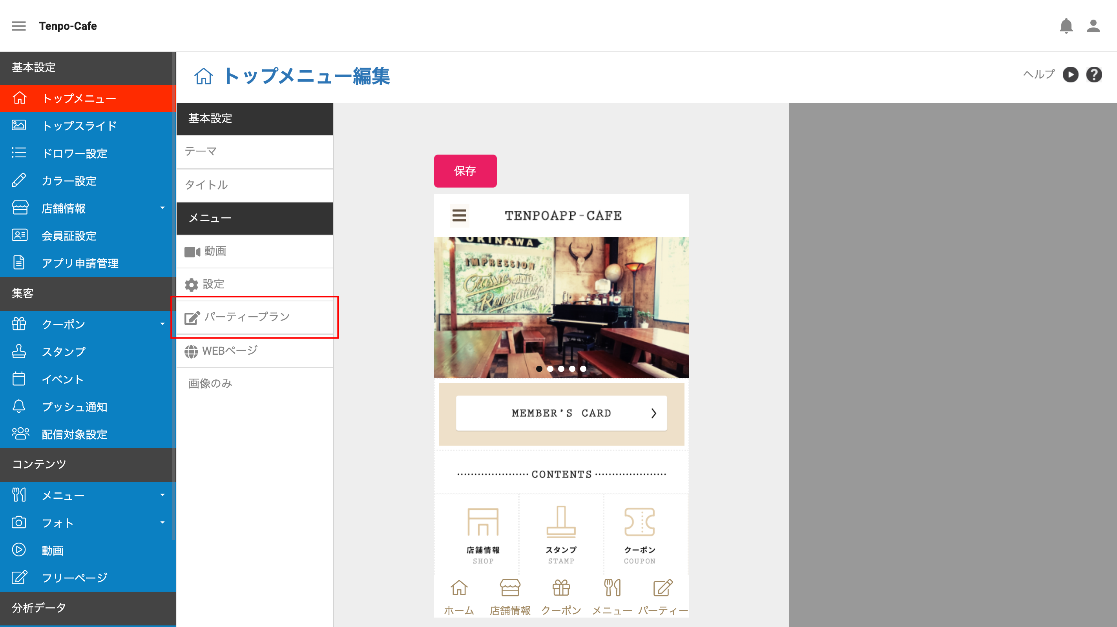
Task: Select テーマ in the 基本設定 panel
Action: pos(255,151)
